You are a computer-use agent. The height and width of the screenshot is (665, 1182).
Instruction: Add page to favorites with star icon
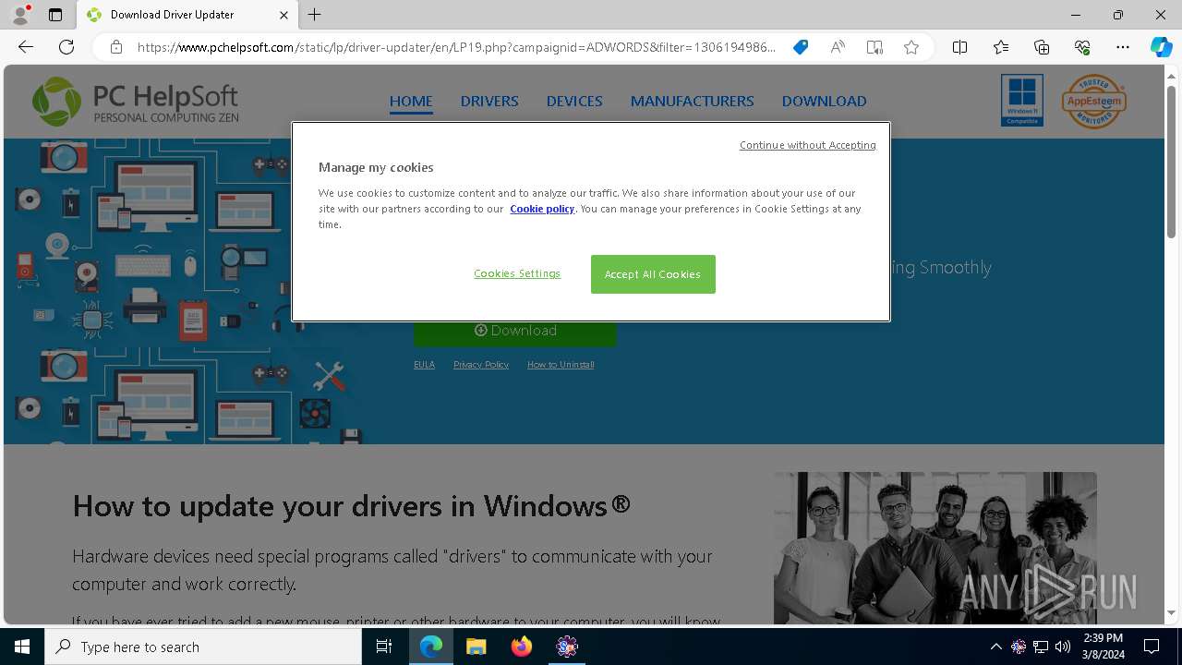pyautogui.click(x=911, y=47)
